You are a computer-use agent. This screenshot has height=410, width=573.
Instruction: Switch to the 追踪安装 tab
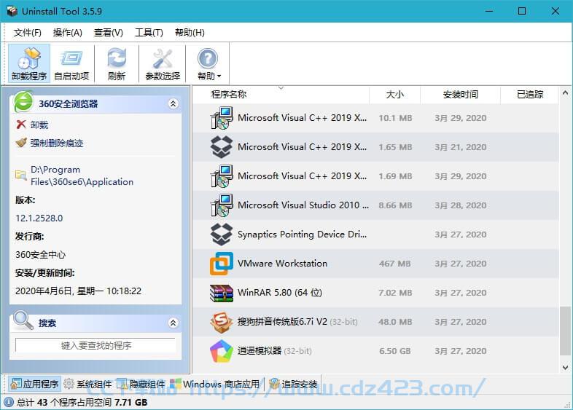(294, 384)
